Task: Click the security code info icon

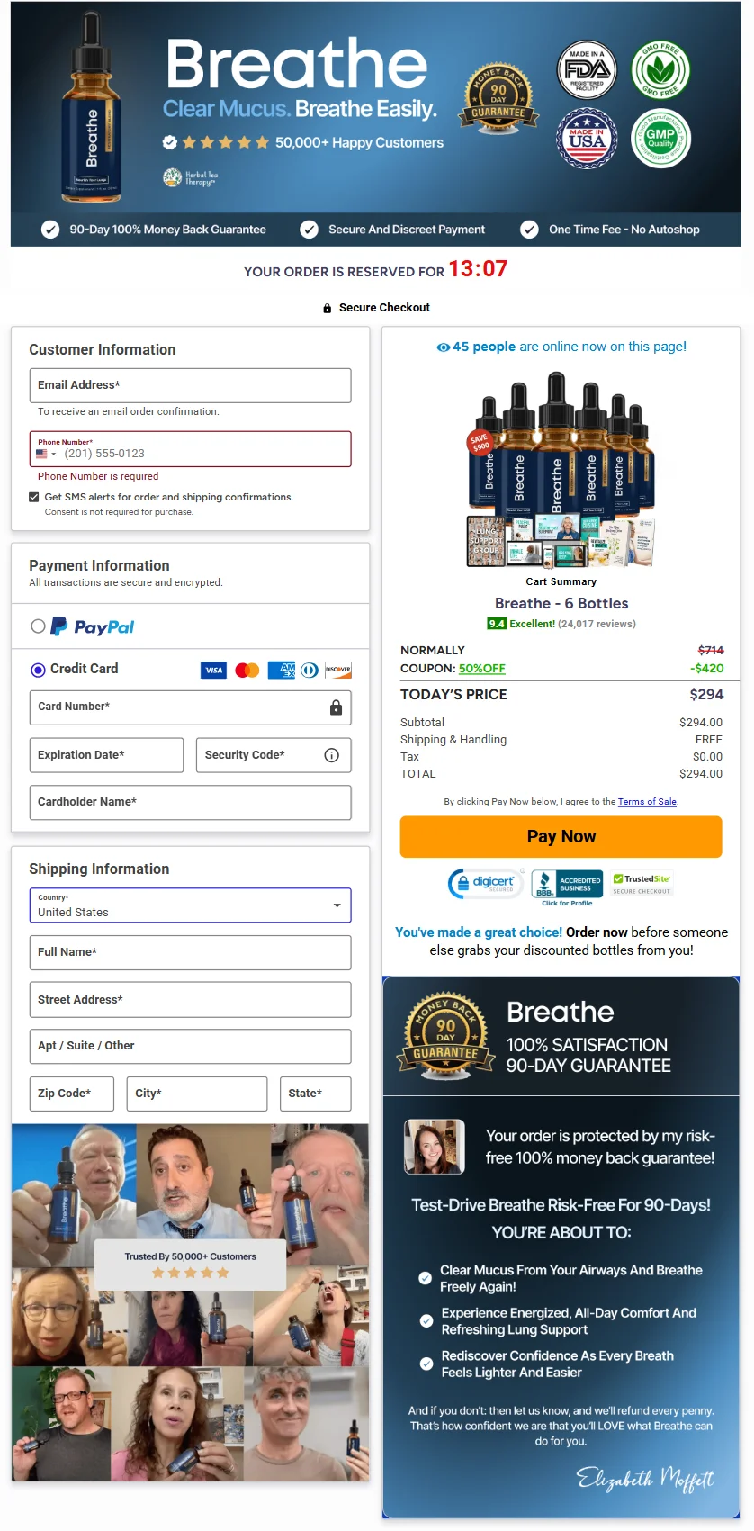Action: coord(331,755)
